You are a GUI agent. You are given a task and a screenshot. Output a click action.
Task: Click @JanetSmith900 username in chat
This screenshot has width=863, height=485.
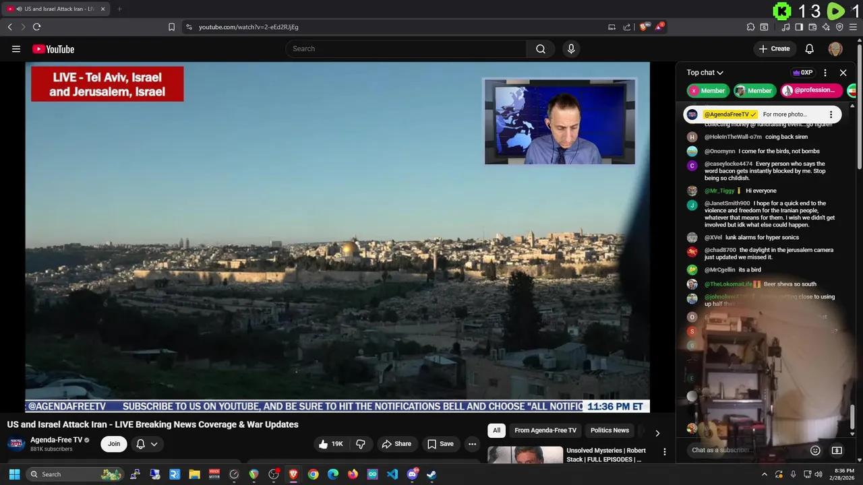coord(727,203)
